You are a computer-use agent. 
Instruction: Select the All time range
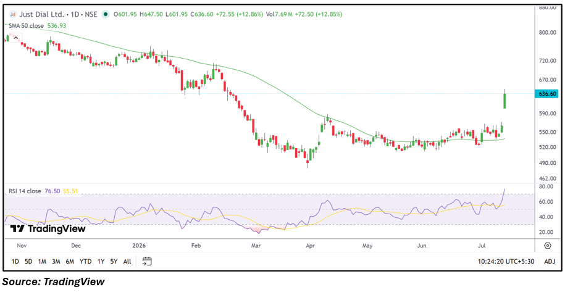[x=127, y=261]
